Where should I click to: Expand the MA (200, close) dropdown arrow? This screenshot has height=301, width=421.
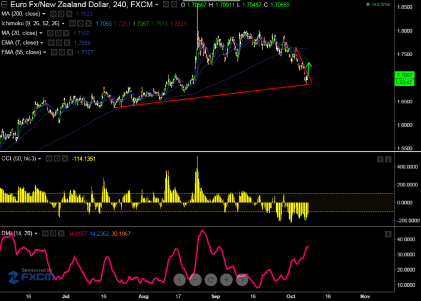(44, 14)
